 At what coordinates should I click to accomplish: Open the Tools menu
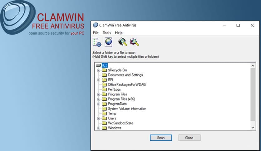(107, 33)
